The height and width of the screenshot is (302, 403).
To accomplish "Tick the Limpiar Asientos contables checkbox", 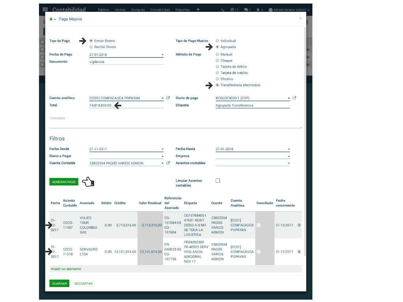I will (x=218, y=181).
